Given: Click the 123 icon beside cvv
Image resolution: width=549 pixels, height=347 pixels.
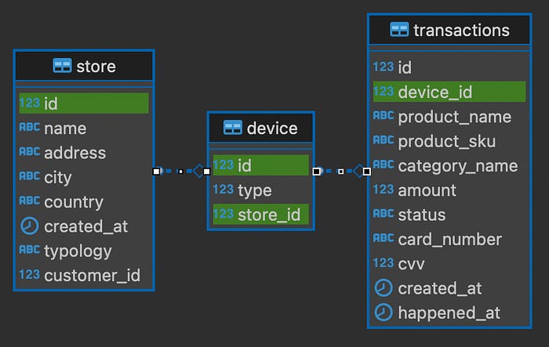Looking at the screenshot, I should (x=384, y=262).
